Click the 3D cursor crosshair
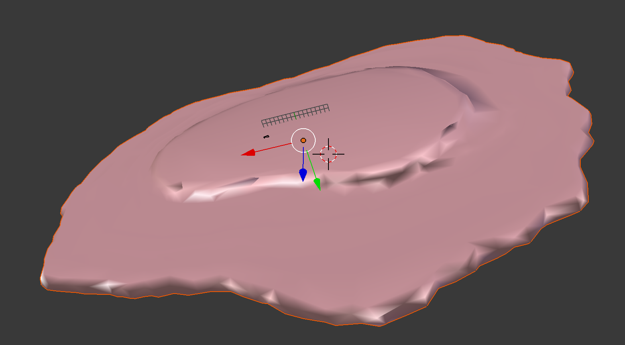The width and height of the screenshot is (625, 345). pyautogui.click(x=328, y=154)
